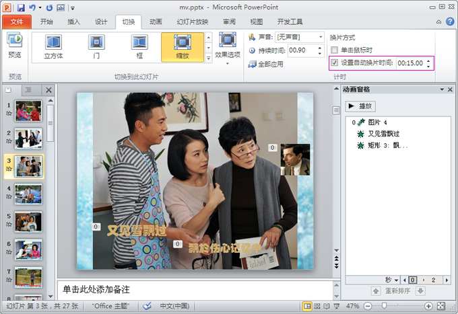Close the 动画窗格 animation pane
The image size is (458, 314).
click(450, 89)
